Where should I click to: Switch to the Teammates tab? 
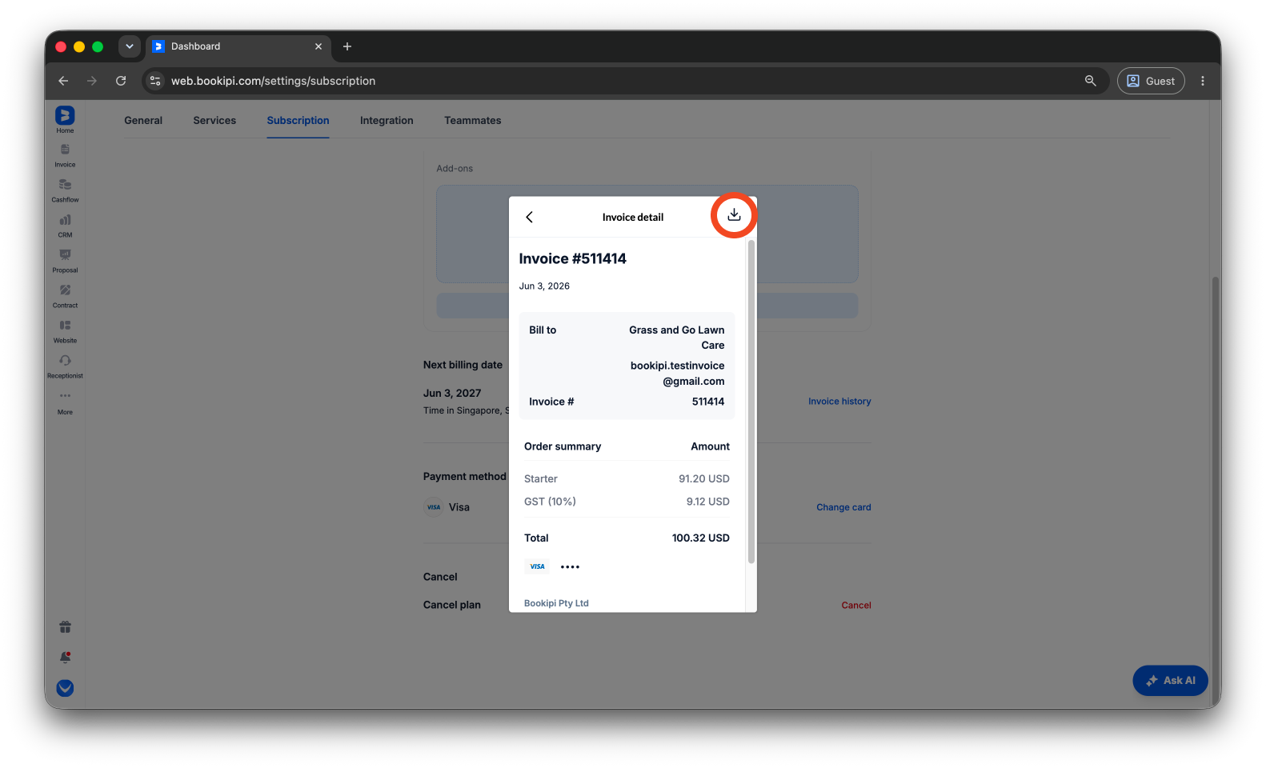click(473, 121)
